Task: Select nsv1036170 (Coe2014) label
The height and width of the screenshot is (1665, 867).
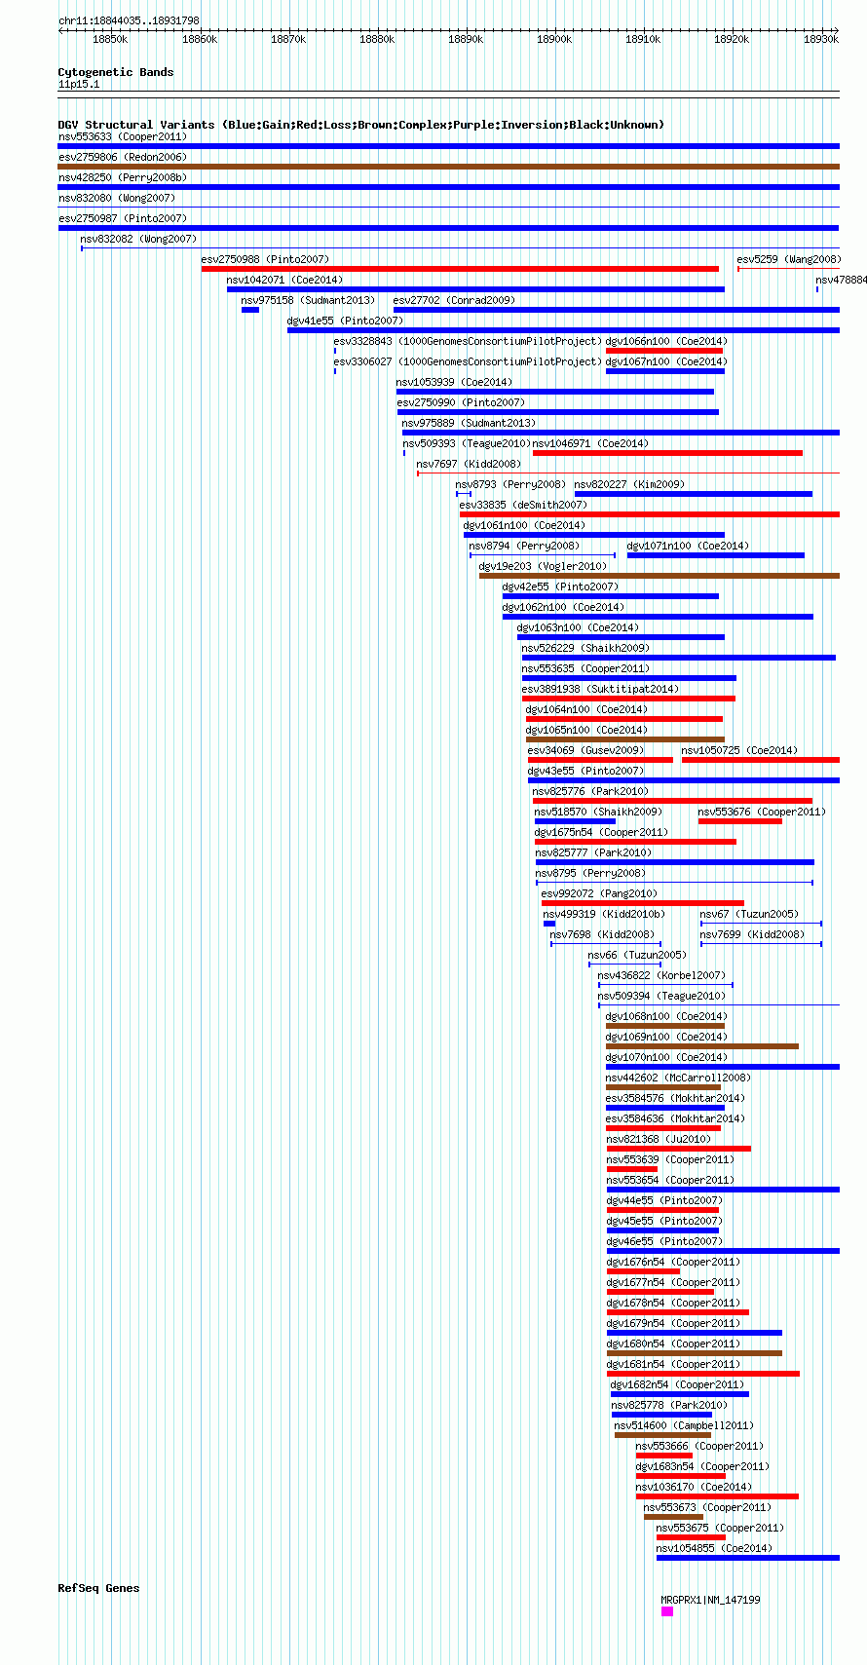Action: [x=694, y=1487]
